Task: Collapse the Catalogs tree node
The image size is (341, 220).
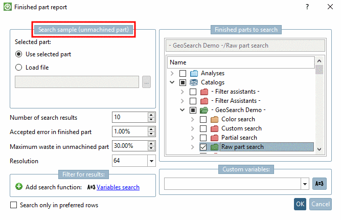Action: (172, 82)
